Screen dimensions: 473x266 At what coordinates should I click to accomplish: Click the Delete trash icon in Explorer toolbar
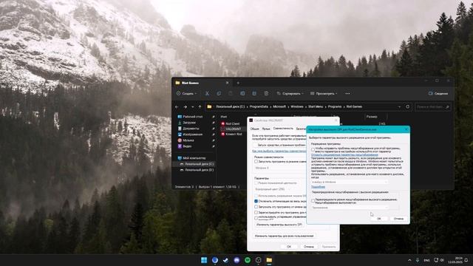(x=266, y=94)
